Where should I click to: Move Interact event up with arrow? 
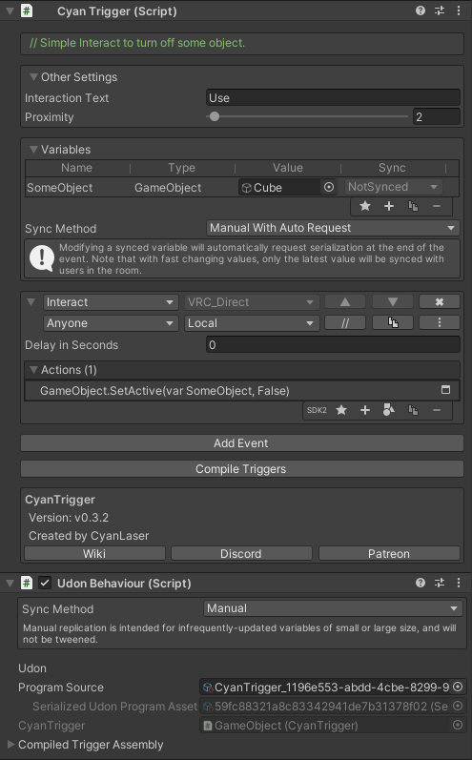click(345, 302)
